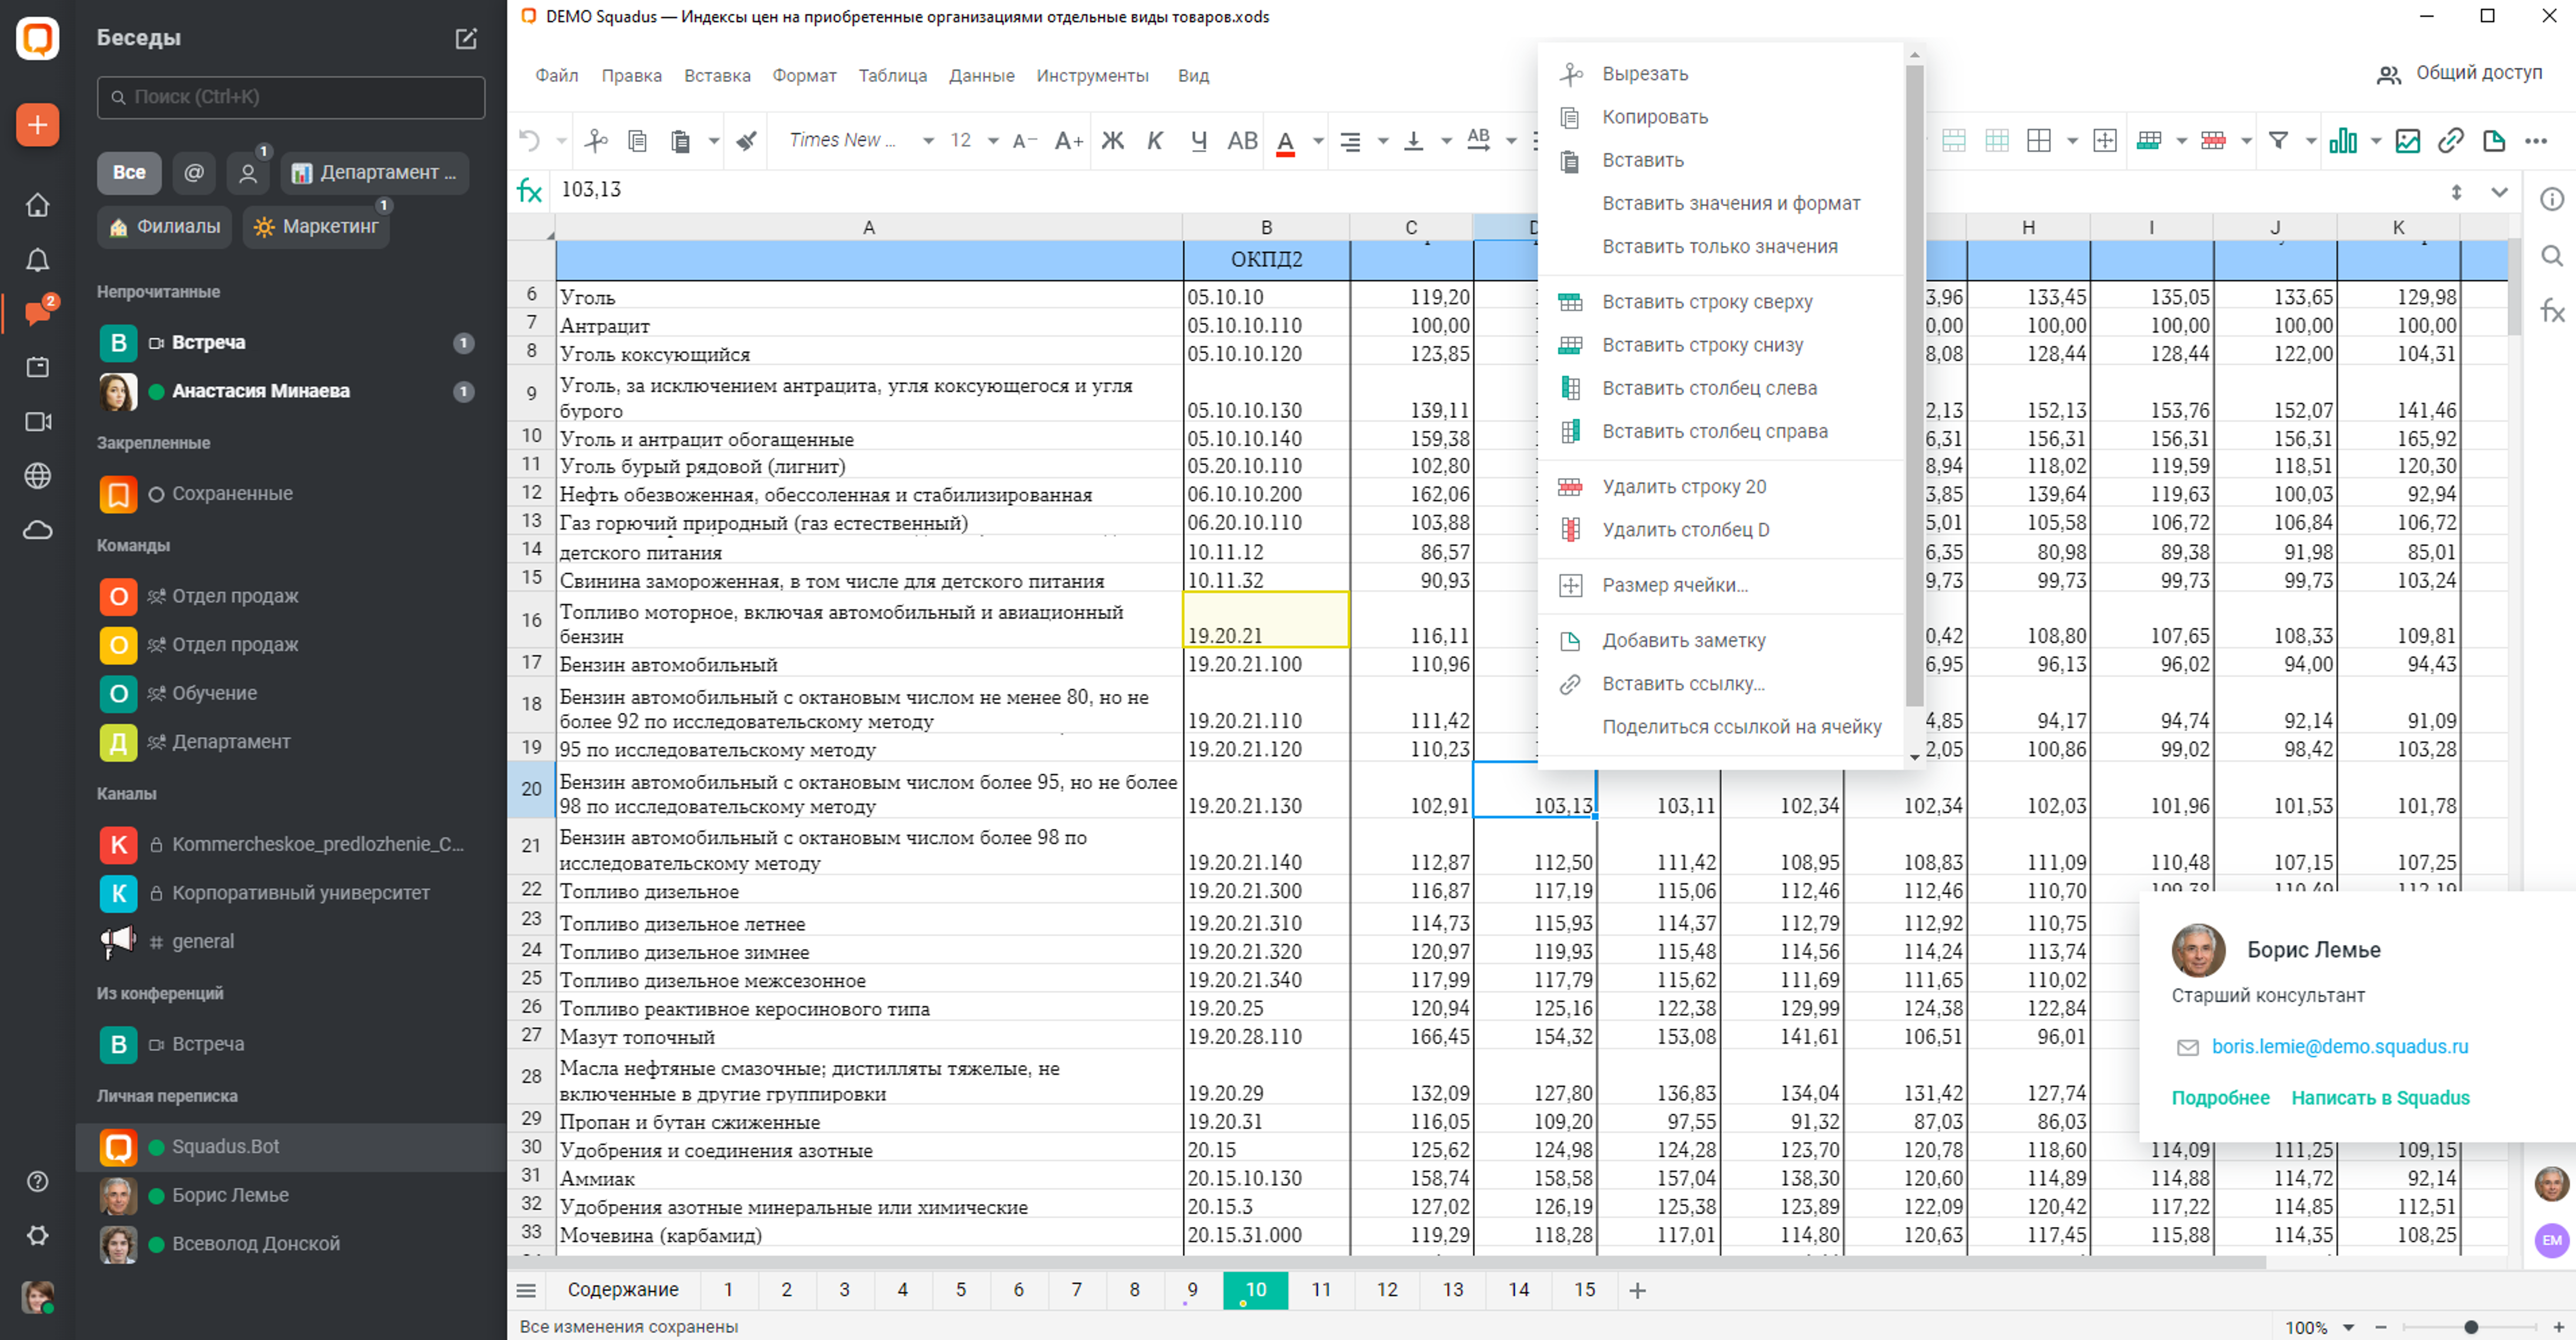2576x1340 pixels.
Task: Click the font name dropdown Times New
Action: click(x=861, y=140)
